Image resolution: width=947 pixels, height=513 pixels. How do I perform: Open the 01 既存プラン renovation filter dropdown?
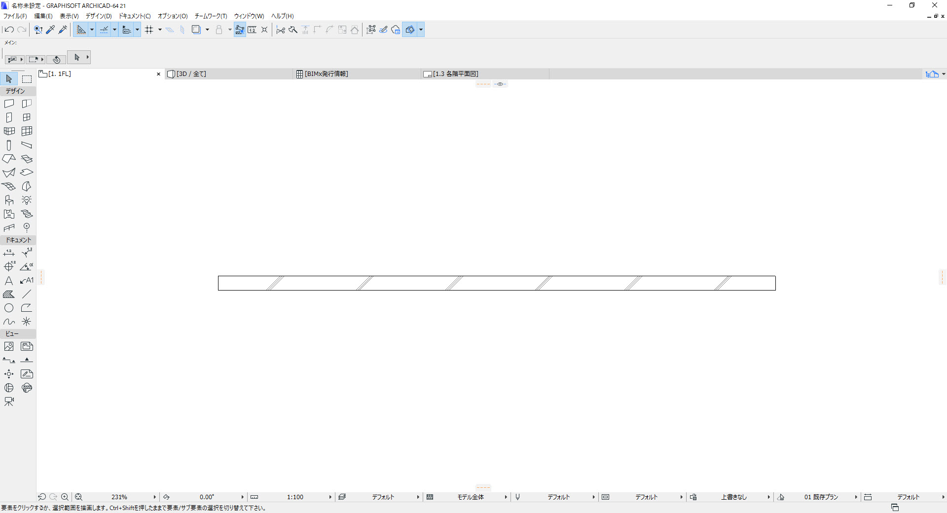tap(821, 497)
